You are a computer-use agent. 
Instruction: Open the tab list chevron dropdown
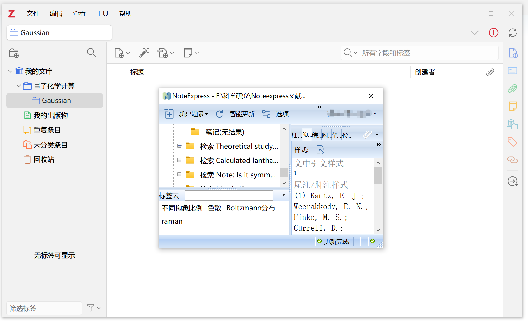coord(474,33)
